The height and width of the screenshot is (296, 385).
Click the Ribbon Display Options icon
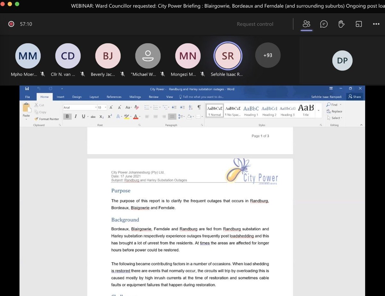click(x=331, y=89)
